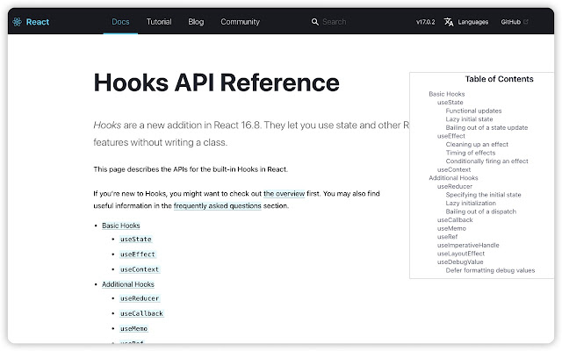Open Additional Hooks in Table of Contents
The height and width of the screenshot is (351, 562).
[x=453, y=178]
